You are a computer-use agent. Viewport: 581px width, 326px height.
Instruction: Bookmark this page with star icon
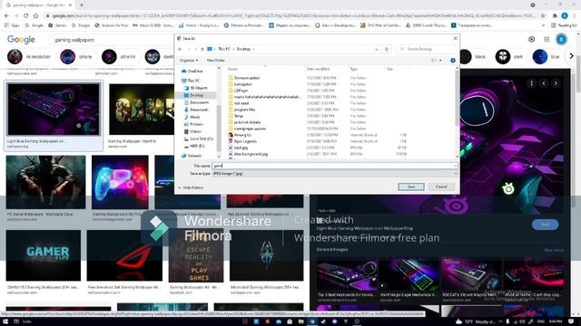point(543,16)
